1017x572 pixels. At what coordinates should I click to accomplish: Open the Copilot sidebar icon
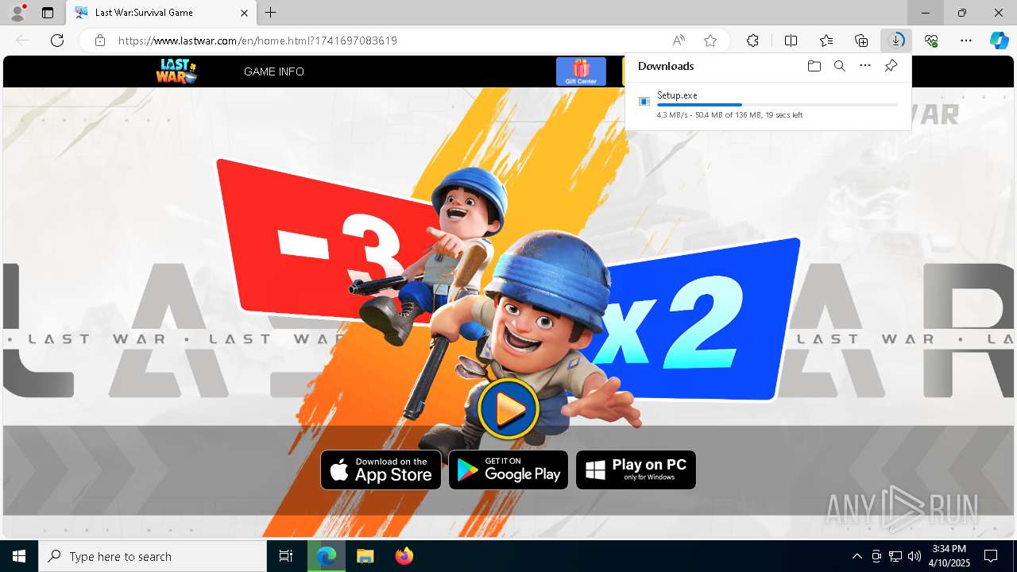point(1000,41)
